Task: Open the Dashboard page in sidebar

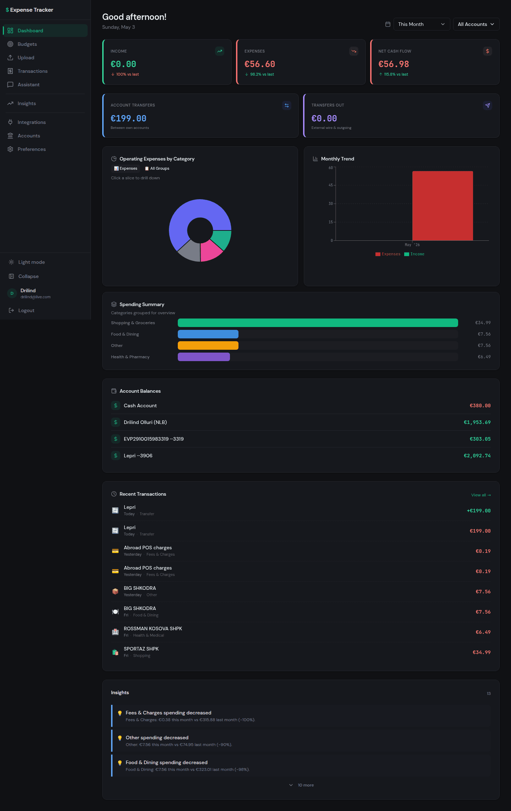Action: [x=45, y=31]
